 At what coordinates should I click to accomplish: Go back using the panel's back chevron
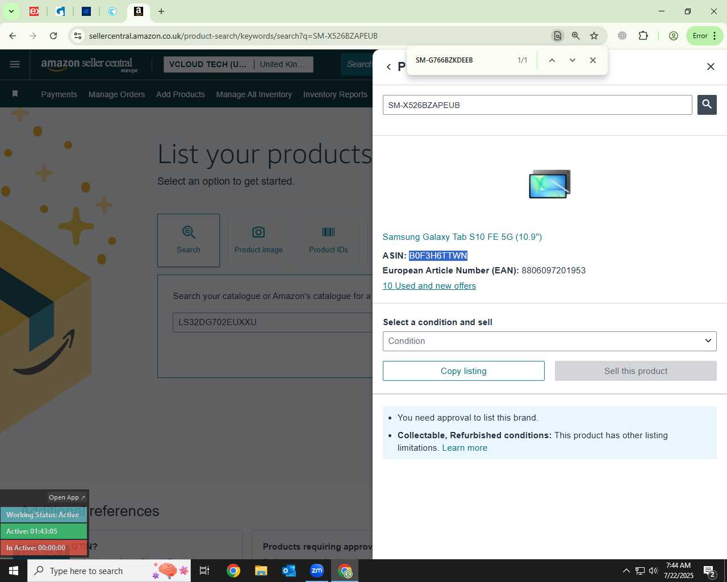coord(388,67)
